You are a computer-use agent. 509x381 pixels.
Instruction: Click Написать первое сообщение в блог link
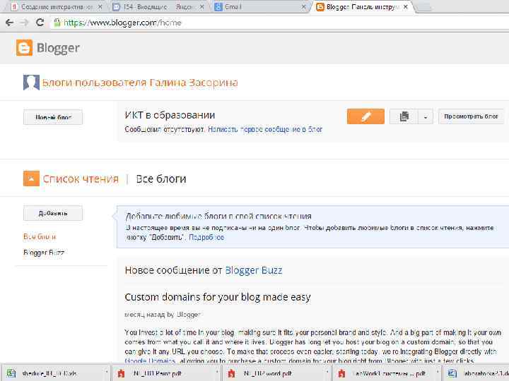click(x=265, y=129)
